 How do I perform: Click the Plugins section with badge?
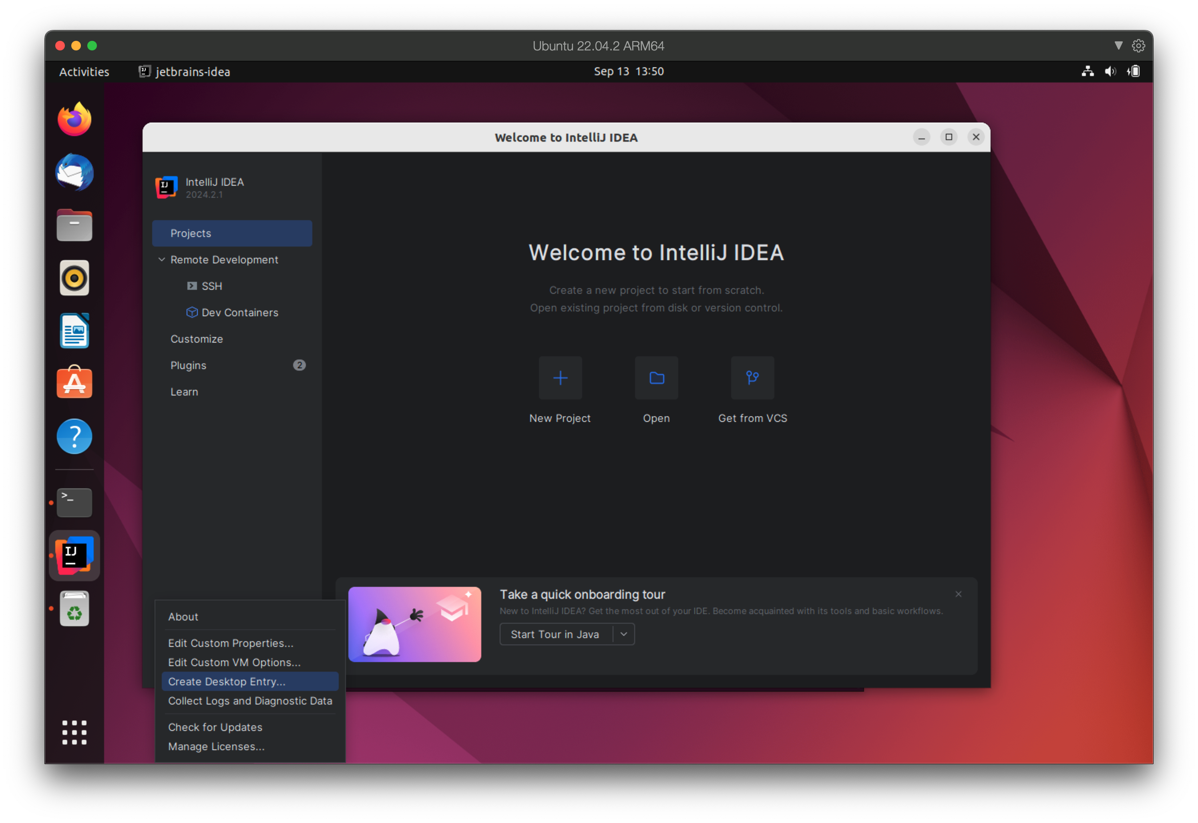point(234,364)
